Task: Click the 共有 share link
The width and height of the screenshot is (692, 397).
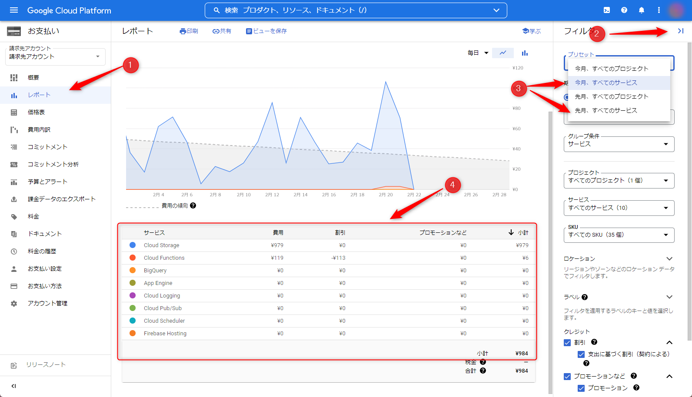Action: (222, 31)
